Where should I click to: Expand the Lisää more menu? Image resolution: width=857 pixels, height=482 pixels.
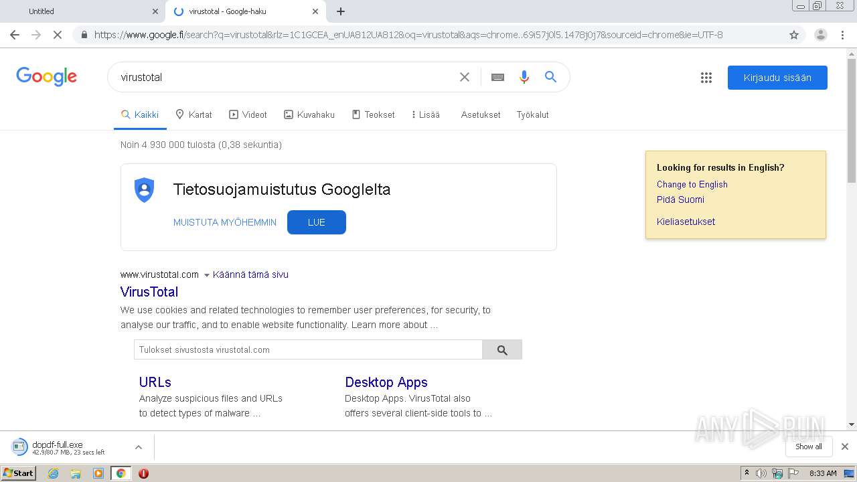(426, 114)
